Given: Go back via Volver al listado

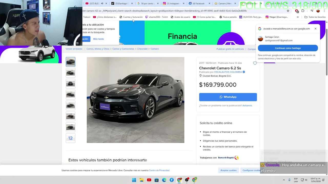Looking at the screenshot, I should (74, 49).
